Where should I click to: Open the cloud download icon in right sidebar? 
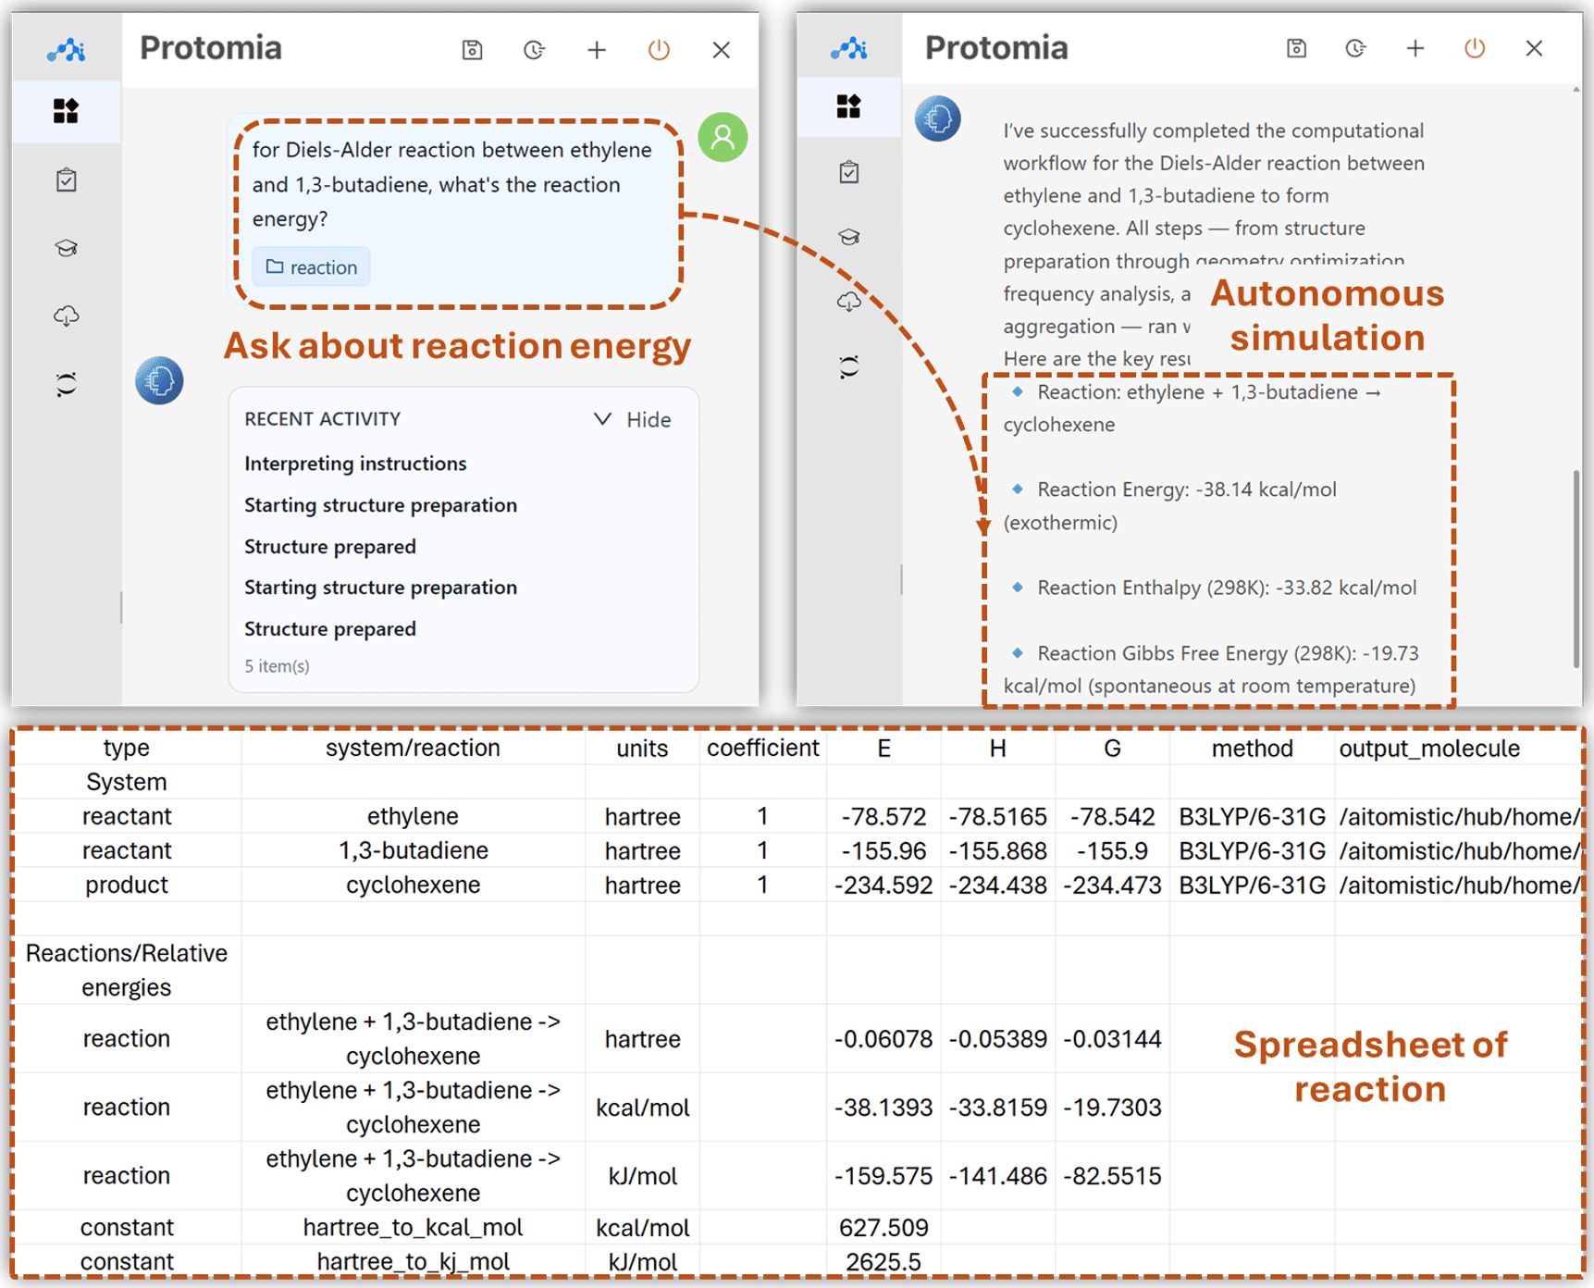pyautogui.click(x=849, y=302)
